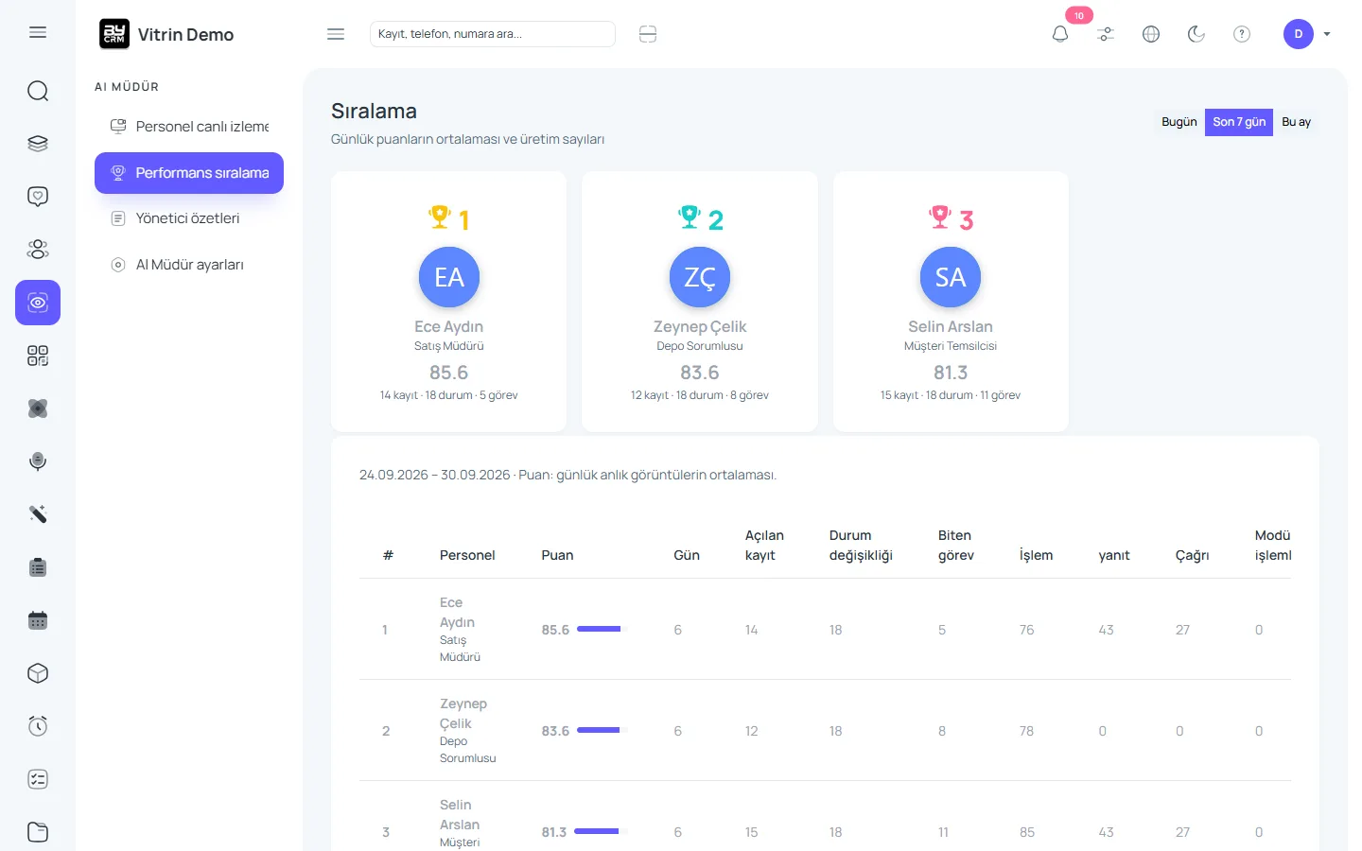Open the user avatar D dropdown
1362x851 pixels.
[x=1307, y=34]
